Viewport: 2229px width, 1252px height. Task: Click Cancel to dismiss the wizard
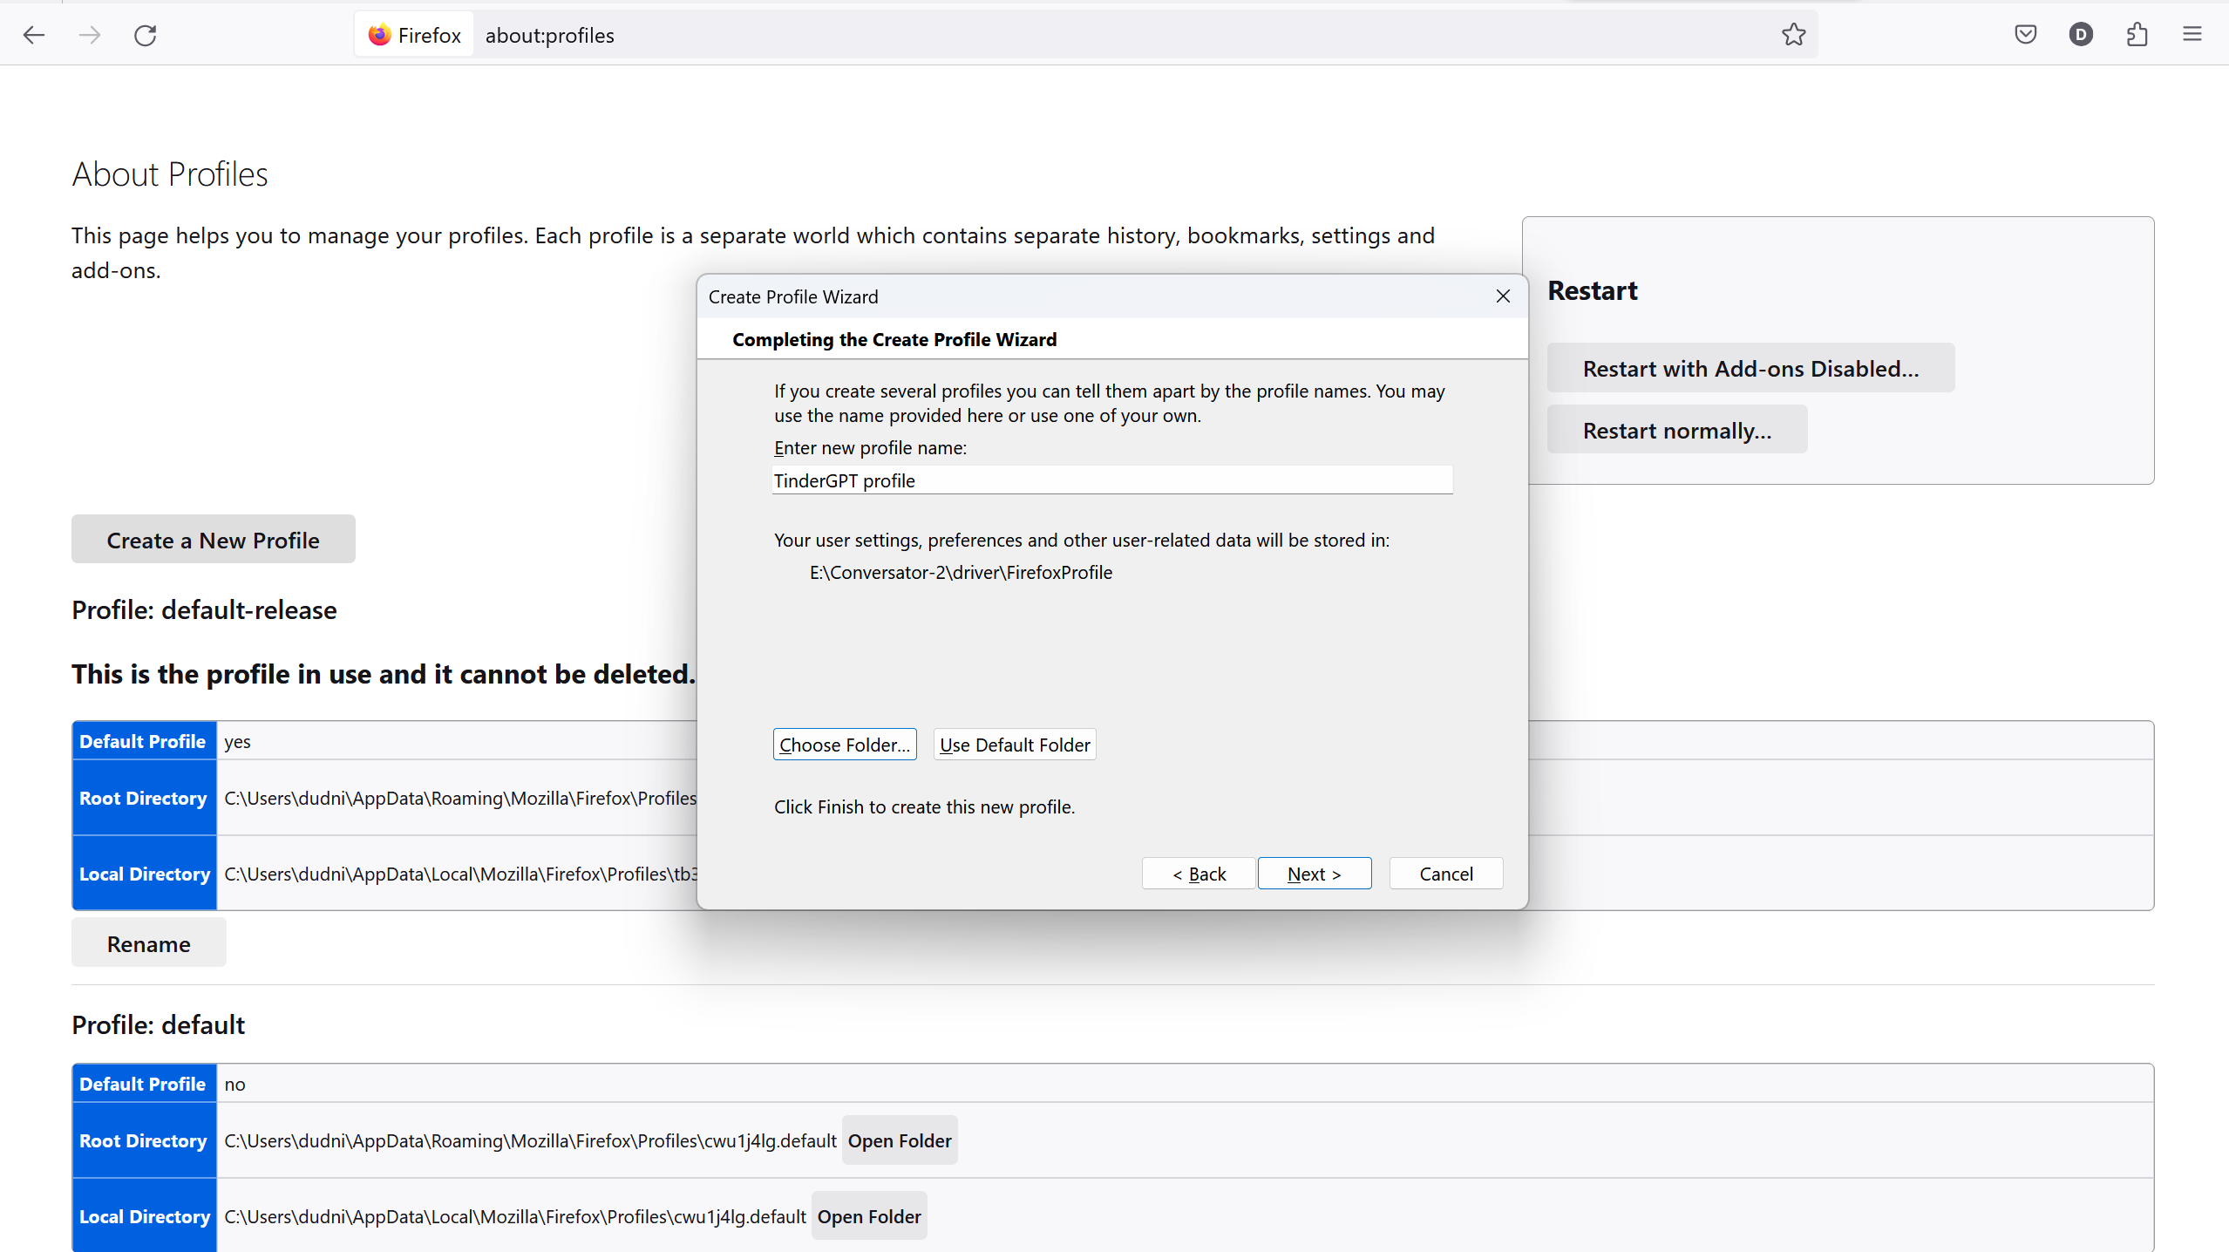[1445, 874]
